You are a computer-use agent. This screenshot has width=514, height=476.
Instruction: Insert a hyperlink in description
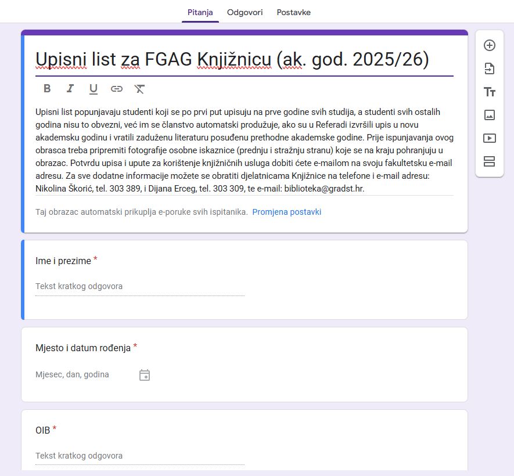(117, 89)
